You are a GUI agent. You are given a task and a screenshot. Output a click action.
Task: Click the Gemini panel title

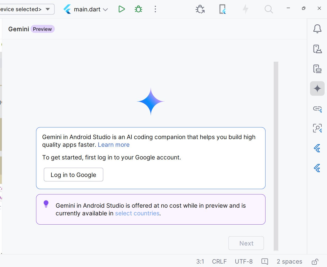[x=19, y=29]
